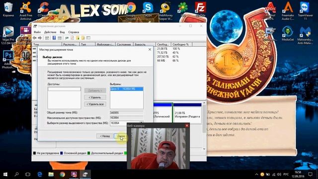Click the < Удалить button
Viewport: 318px width, 179px height.
coord(95,97)
